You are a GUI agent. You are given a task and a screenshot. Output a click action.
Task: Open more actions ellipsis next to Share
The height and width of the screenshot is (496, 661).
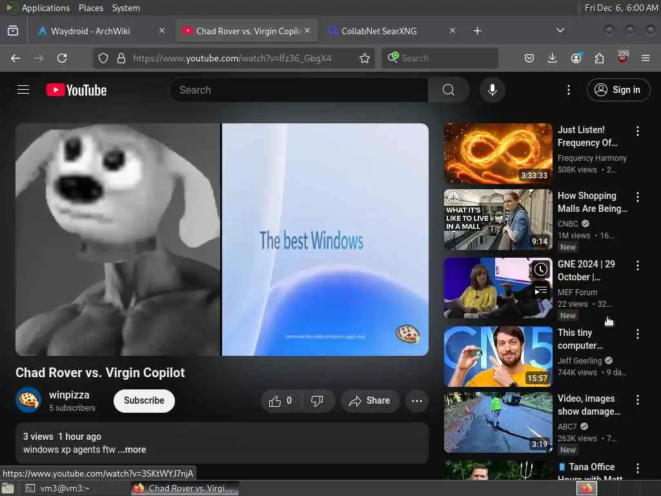click(417, 400)
